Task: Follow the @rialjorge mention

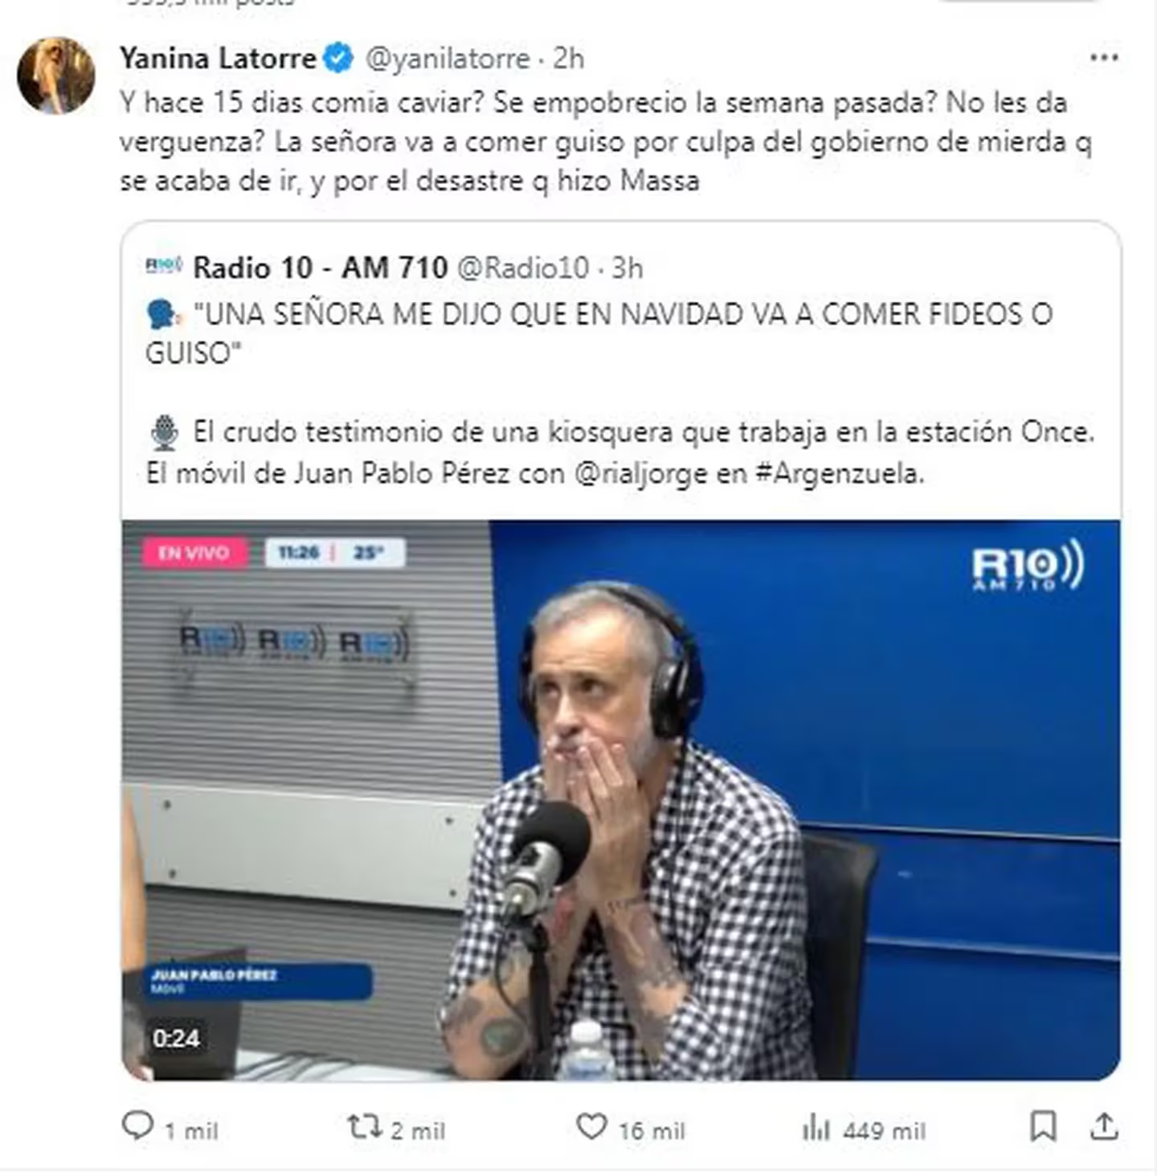Action: pos(641,474)
